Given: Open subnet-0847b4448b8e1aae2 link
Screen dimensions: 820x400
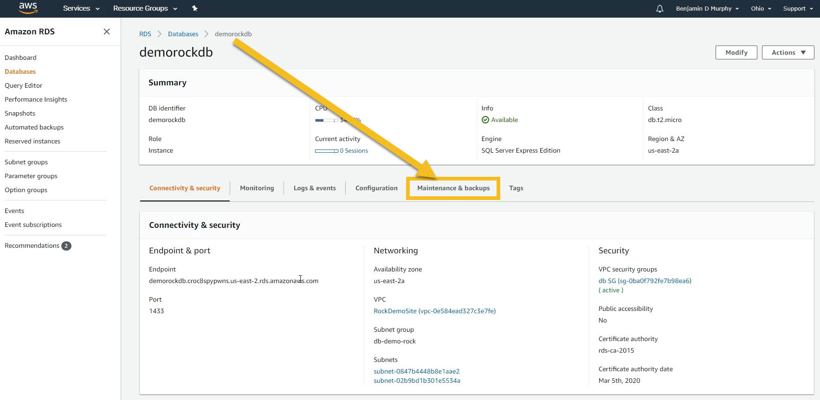Looking at the screenshot, I should (x=416, y=371).
